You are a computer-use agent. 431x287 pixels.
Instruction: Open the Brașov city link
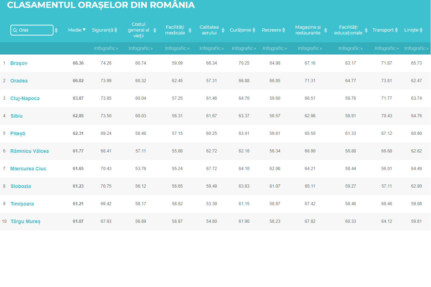point(19,63)
